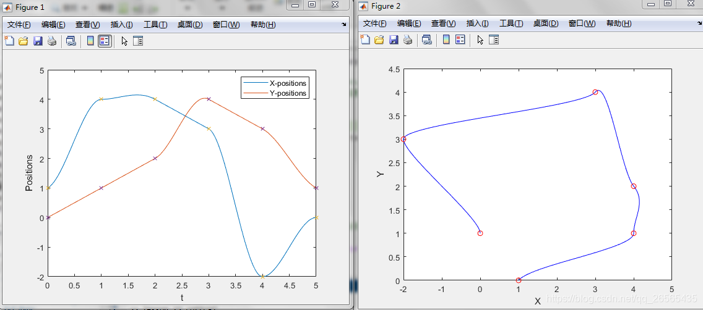Open 文件(F) menu in Figure 1
703x310 pixels.
tap(19, 25)
